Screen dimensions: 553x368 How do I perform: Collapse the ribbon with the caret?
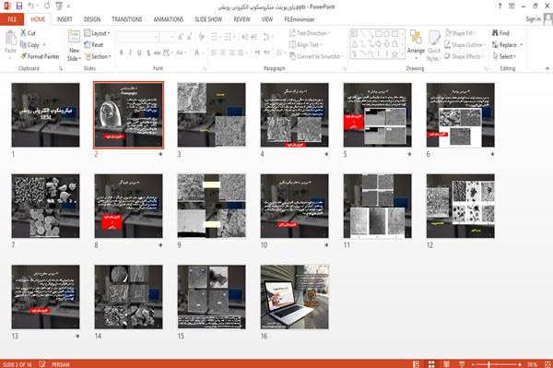click(547, 68)
